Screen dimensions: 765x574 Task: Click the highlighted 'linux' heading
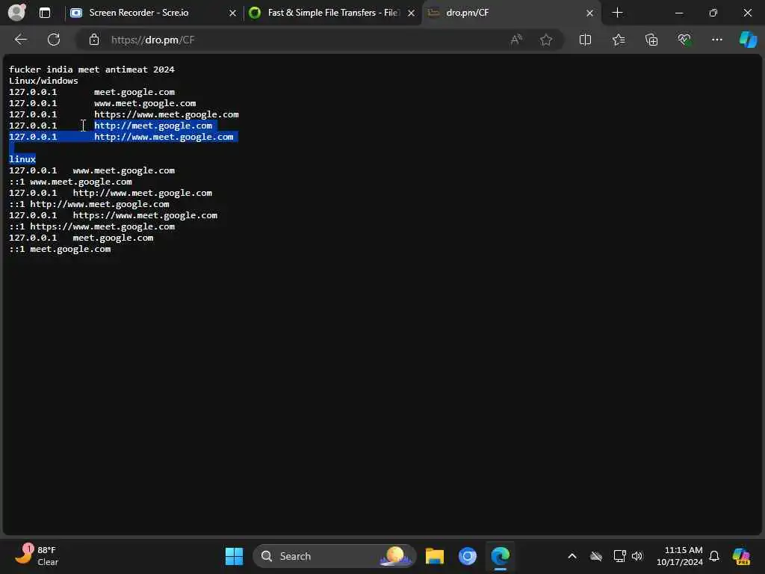(22, 159)
